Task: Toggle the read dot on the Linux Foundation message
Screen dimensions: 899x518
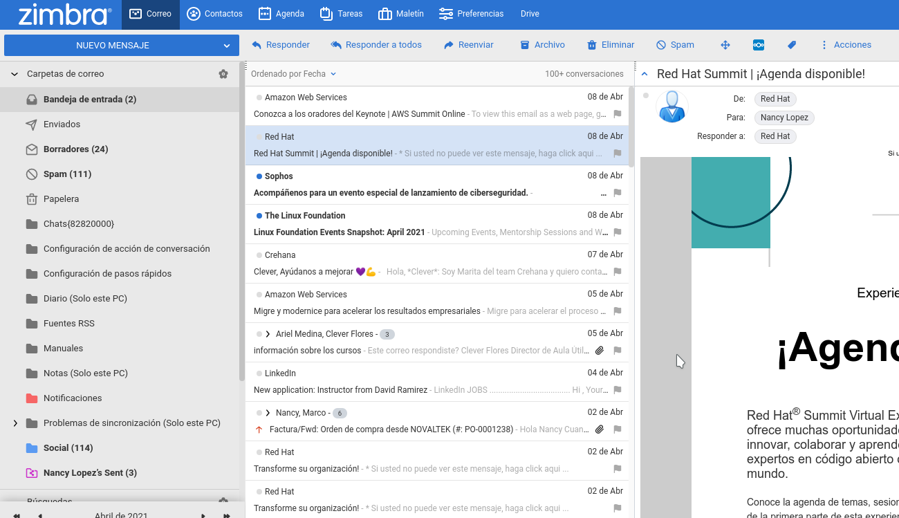Action: pos(259,216)
